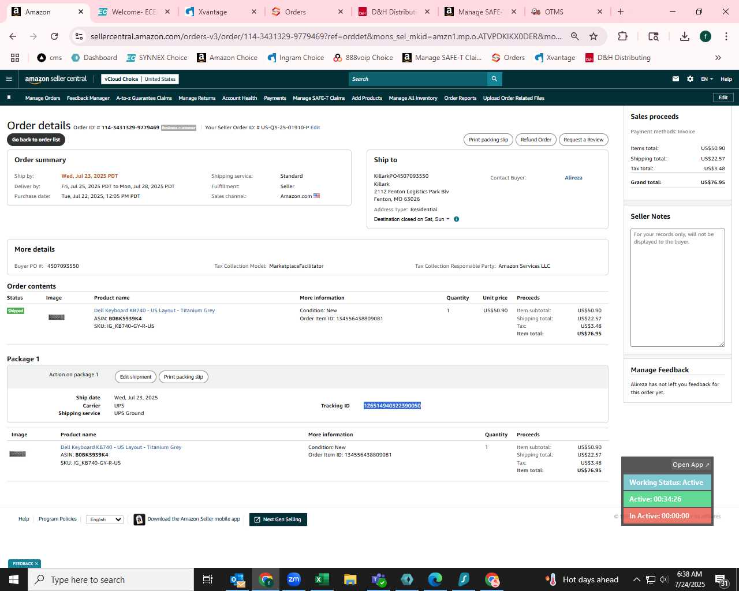
Task: Open the EN language dropdown
Action: (707, 79)
